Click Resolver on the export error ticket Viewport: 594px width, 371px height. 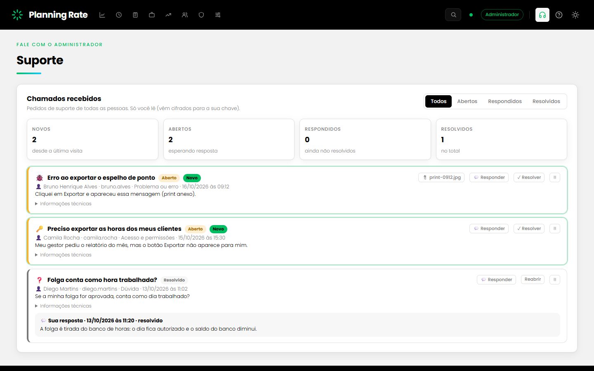[529, 178]
